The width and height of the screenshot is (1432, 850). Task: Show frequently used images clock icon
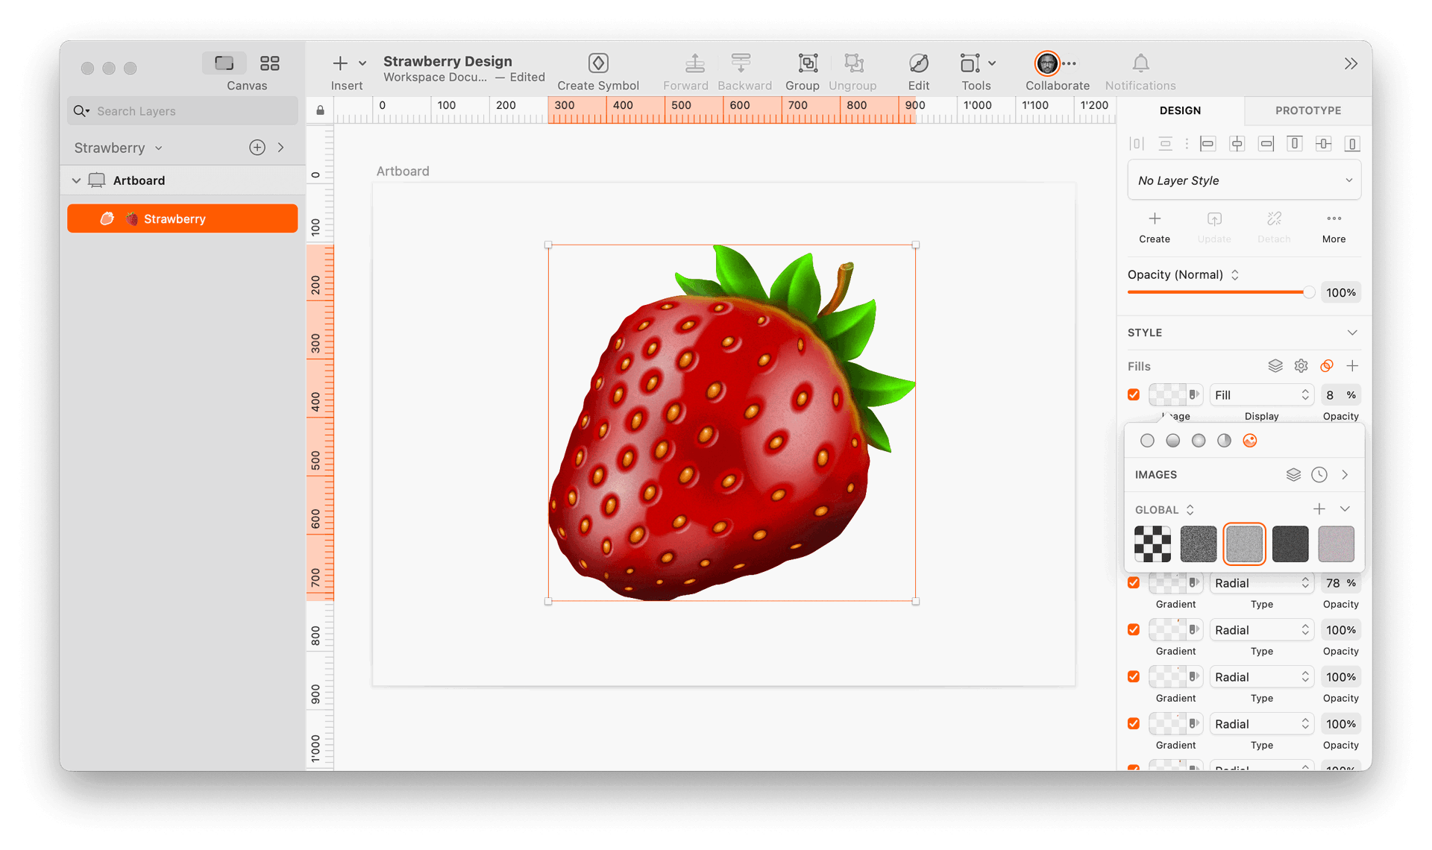pyautogui.click(x=1319, y=475)
